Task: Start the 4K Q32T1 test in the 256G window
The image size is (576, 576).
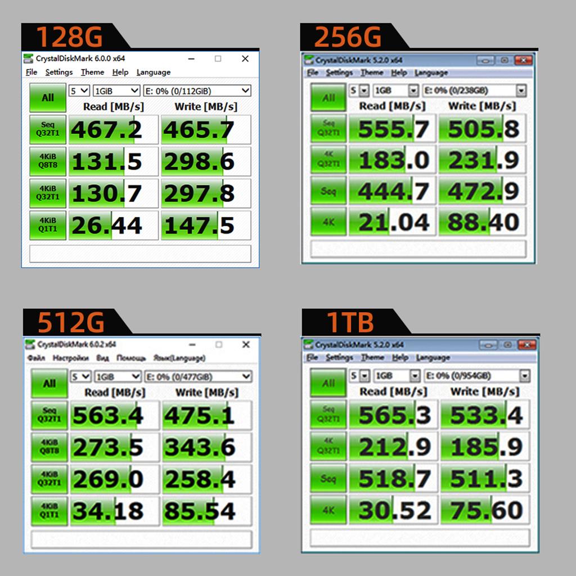Action: [329, 160]
